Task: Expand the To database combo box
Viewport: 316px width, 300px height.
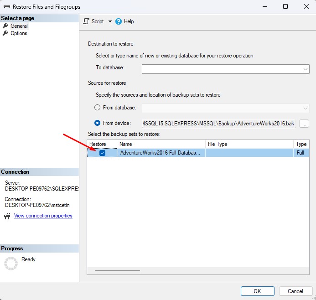Action: pos(306,69)
